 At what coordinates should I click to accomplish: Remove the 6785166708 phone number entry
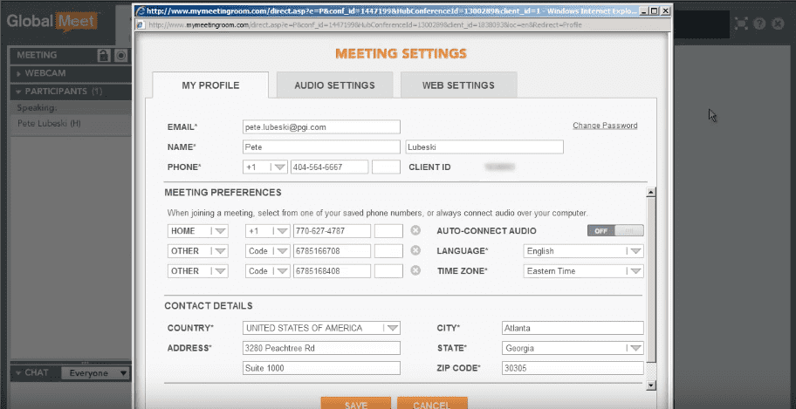(x=415, y=251)
